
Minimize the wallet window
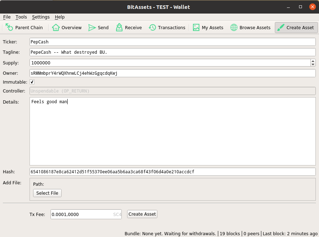[288, 7]
